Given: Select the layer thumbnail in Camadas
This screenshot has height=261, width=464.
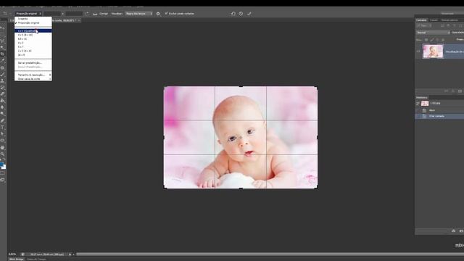Looking at the screenshot, I should click(x=433, y=51).
